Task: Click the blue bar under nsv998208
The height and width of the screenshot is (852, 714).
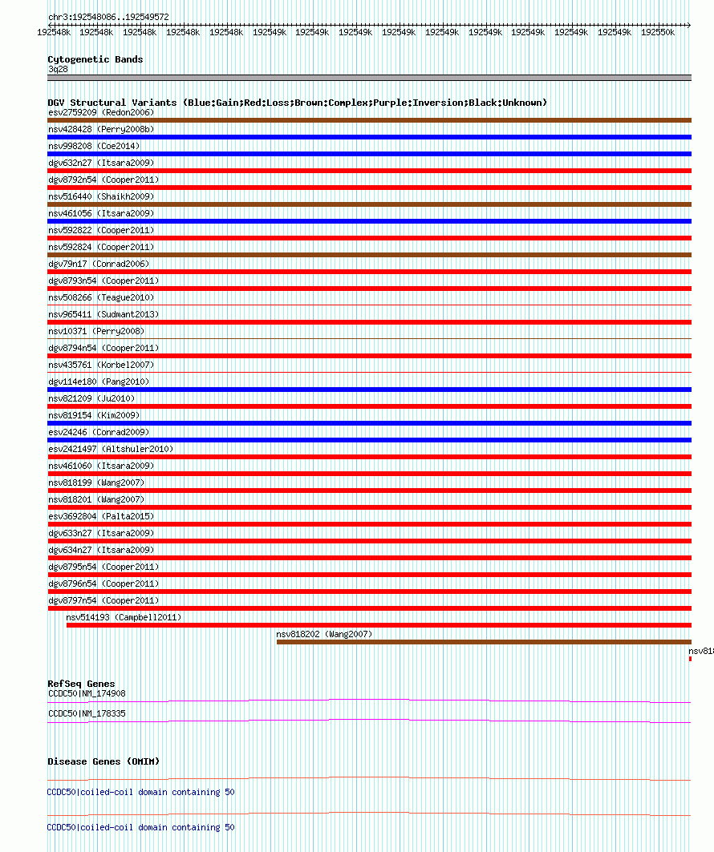Action: [x=369, y=154]
